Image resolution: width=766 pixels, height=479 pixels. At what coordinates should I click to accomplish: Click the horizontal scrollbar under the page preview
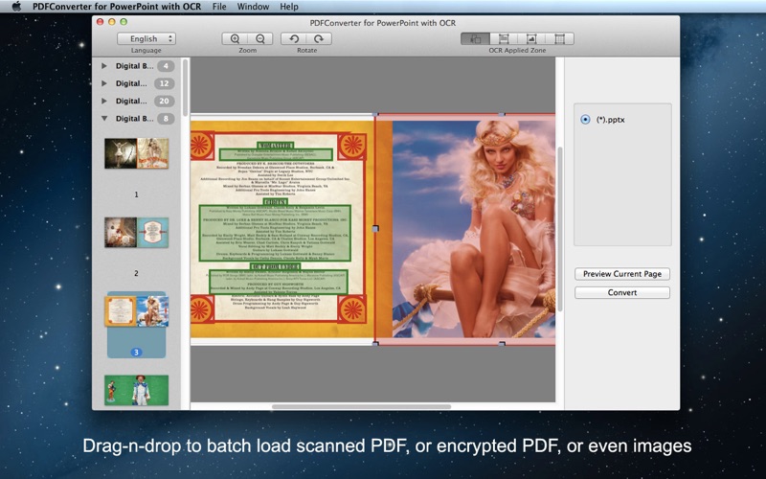[x=361, y=406]
